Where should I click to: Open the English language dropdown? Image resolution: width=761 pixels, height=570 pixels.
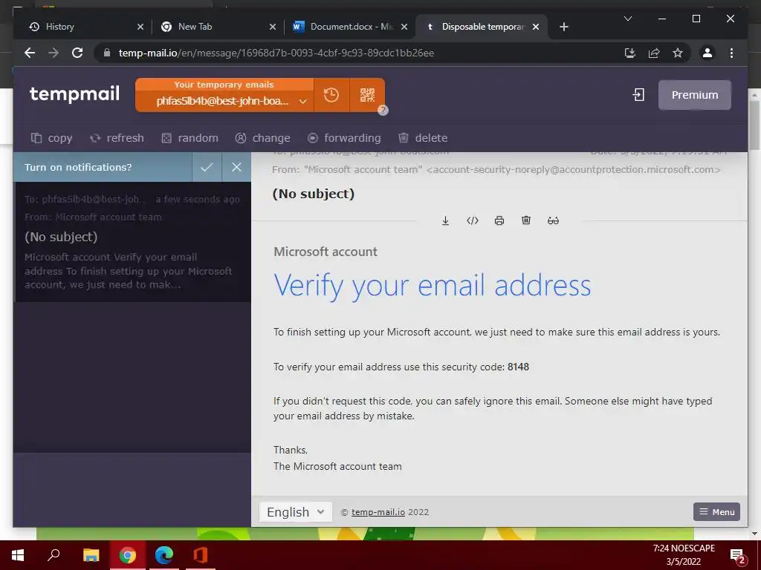(x=296, y=512)
